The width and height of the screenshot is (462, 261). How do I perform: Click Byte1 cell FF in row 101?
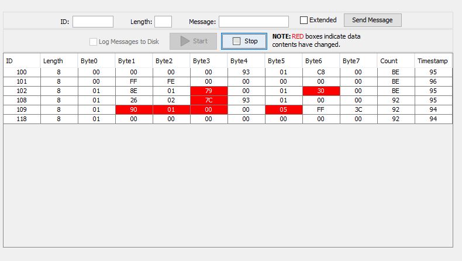click(134, 81)
